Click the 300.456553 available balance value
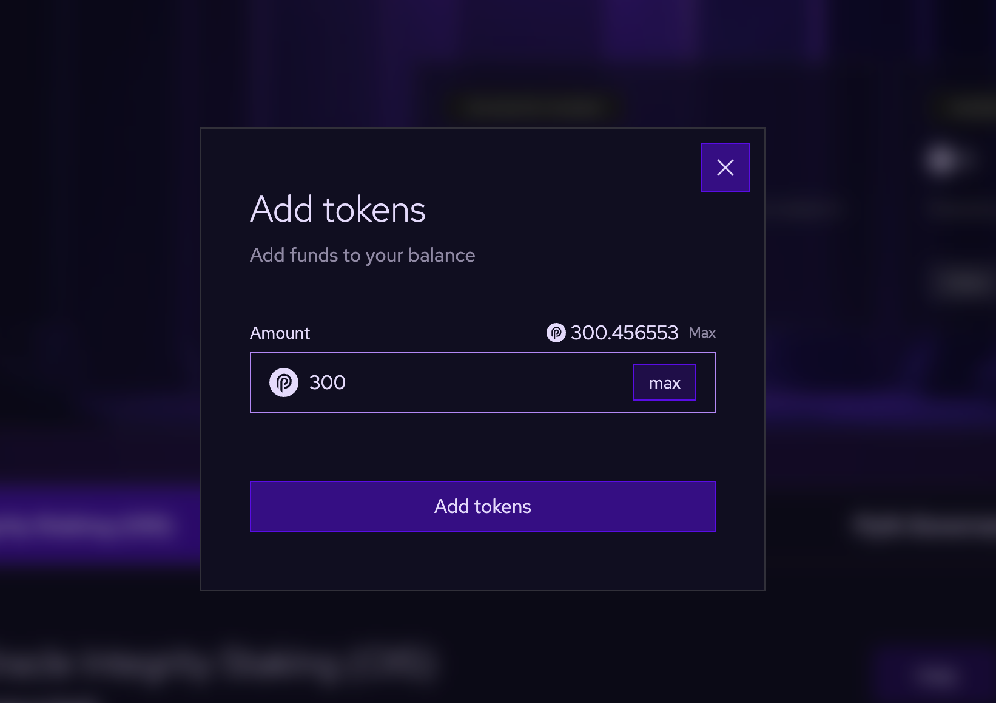Image resolution: width=996 pixels, height=703 pixels. tap(624, 333)
